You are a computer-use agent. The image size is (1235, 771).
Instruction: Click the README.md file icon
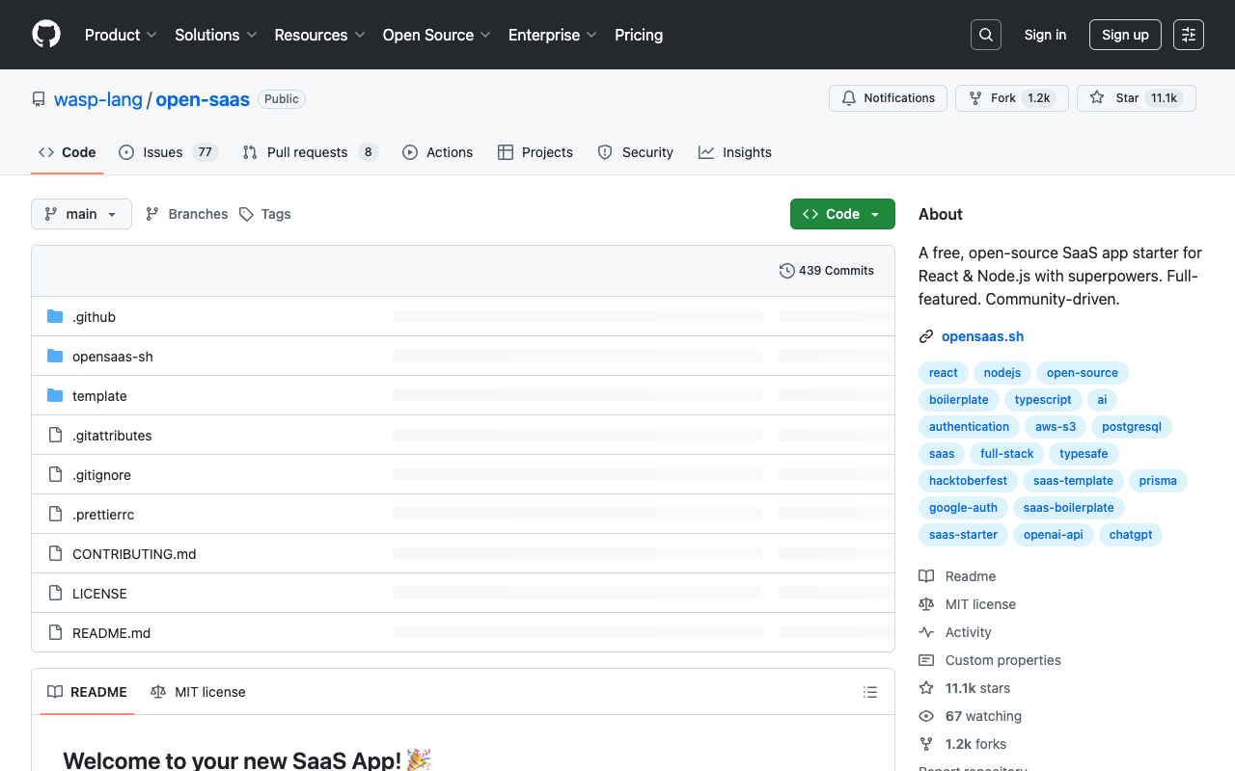click(x=55, y=633)
